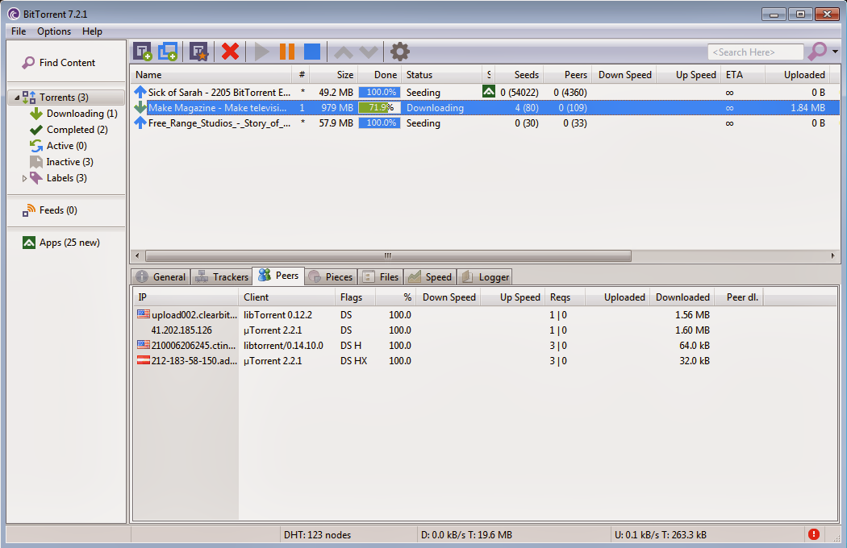
Task: Switch to the Speed tab
Action: coord(430,277)
